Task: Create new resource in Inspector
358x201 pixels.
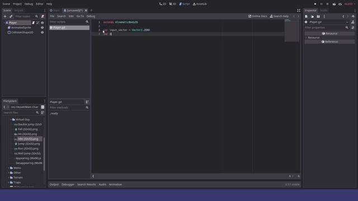Action: pos(306,16)
